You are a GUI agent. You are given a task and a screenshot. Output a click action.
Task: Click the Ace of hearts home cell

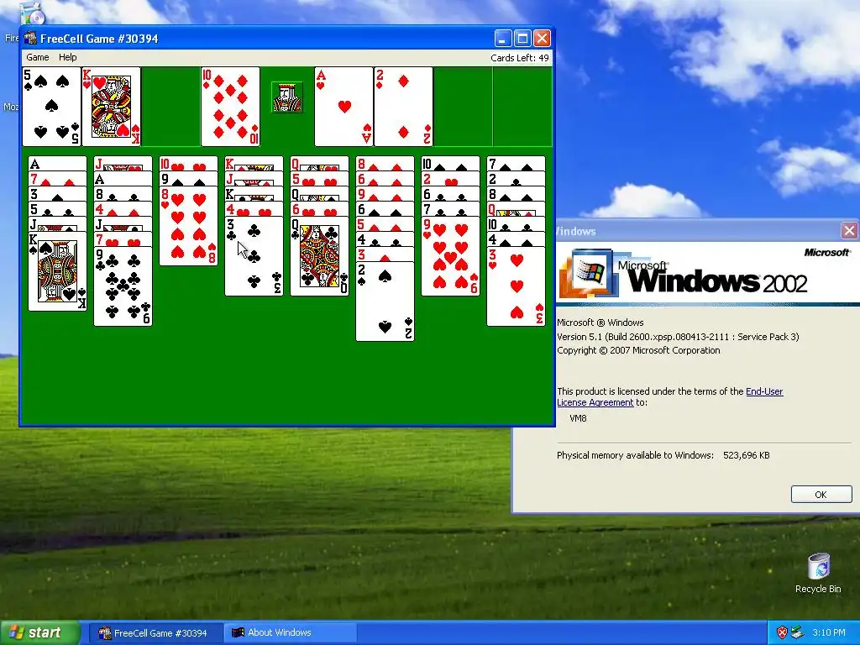point(343,107)
